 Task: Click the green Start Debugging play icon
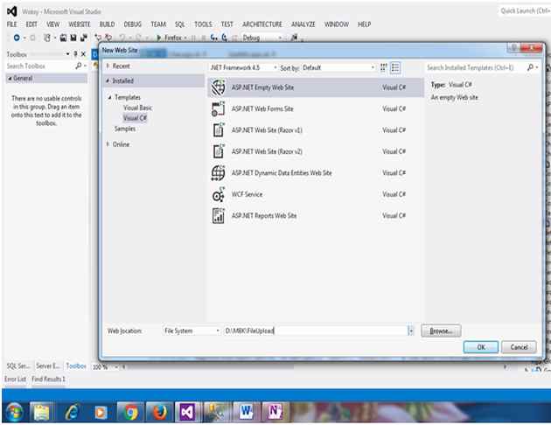(159, 38)
